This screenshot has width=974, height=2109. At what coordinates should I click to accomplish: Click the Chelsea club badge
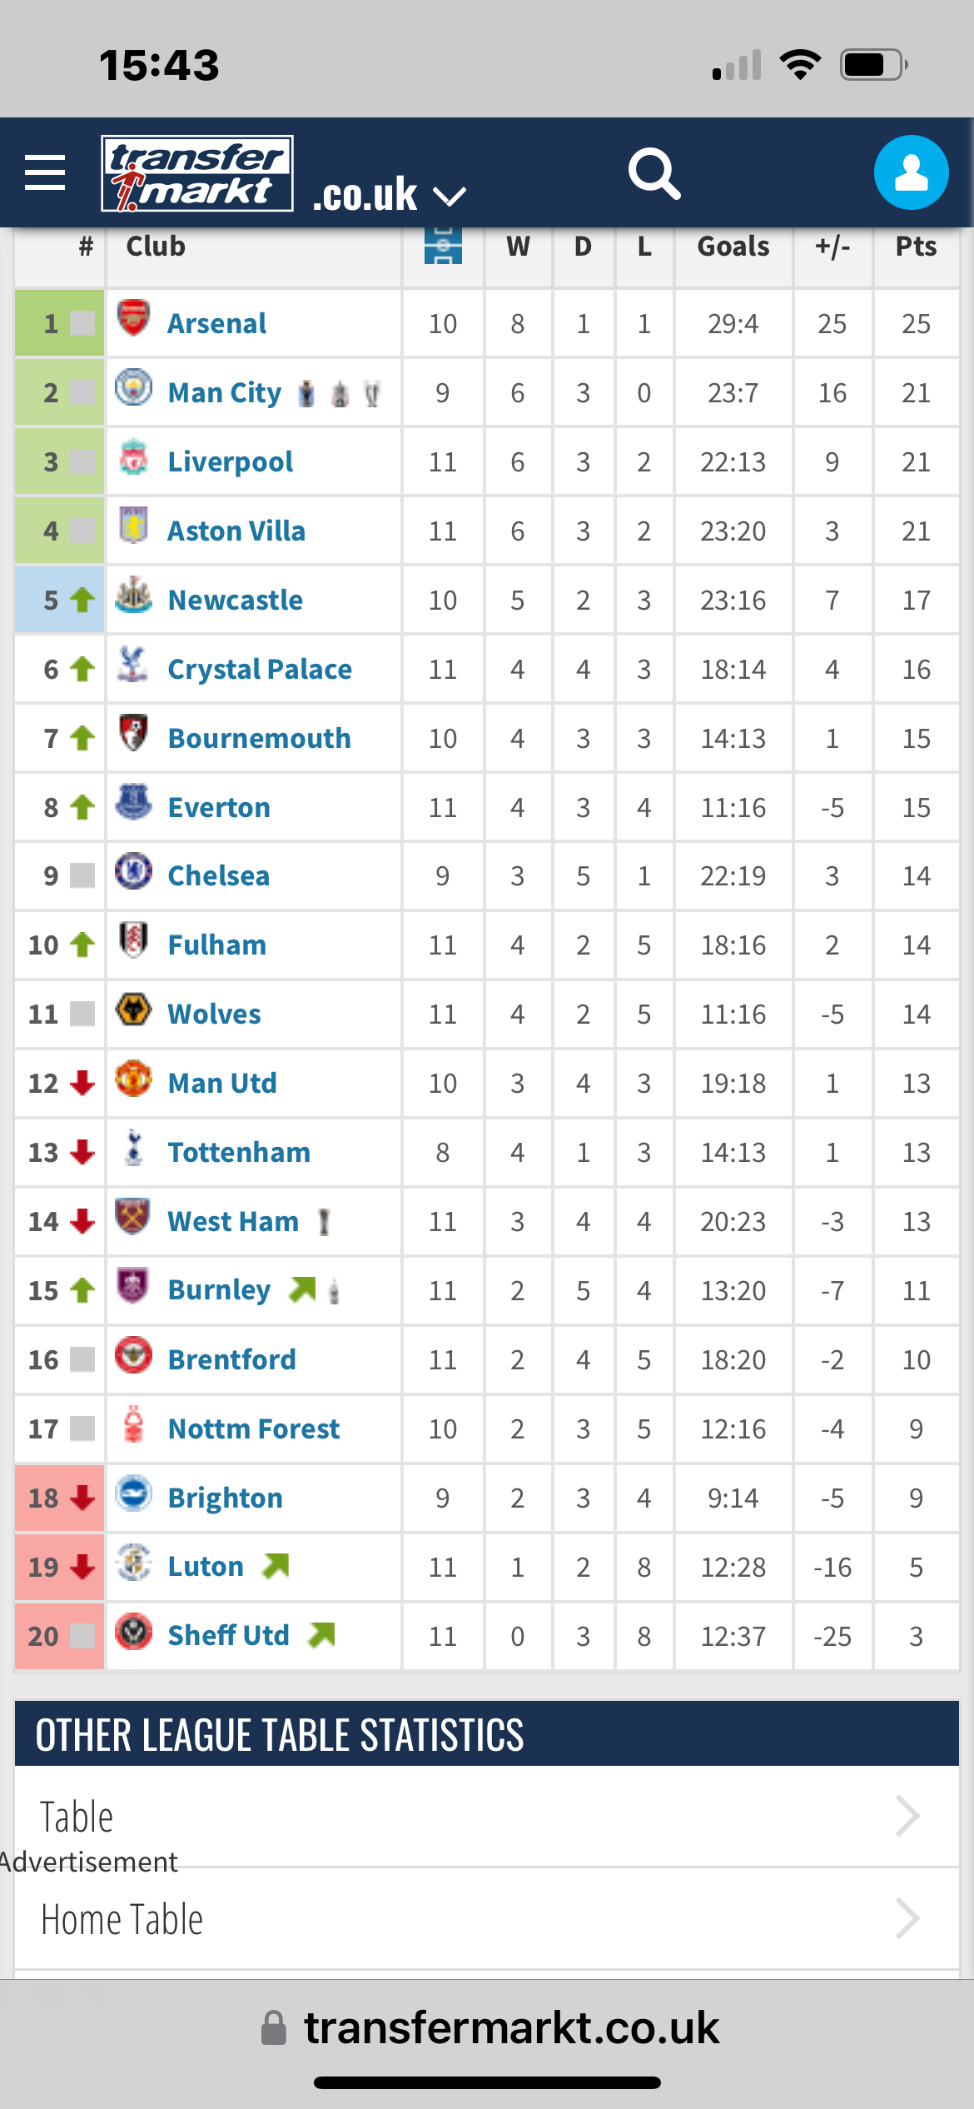pos(133,871)
